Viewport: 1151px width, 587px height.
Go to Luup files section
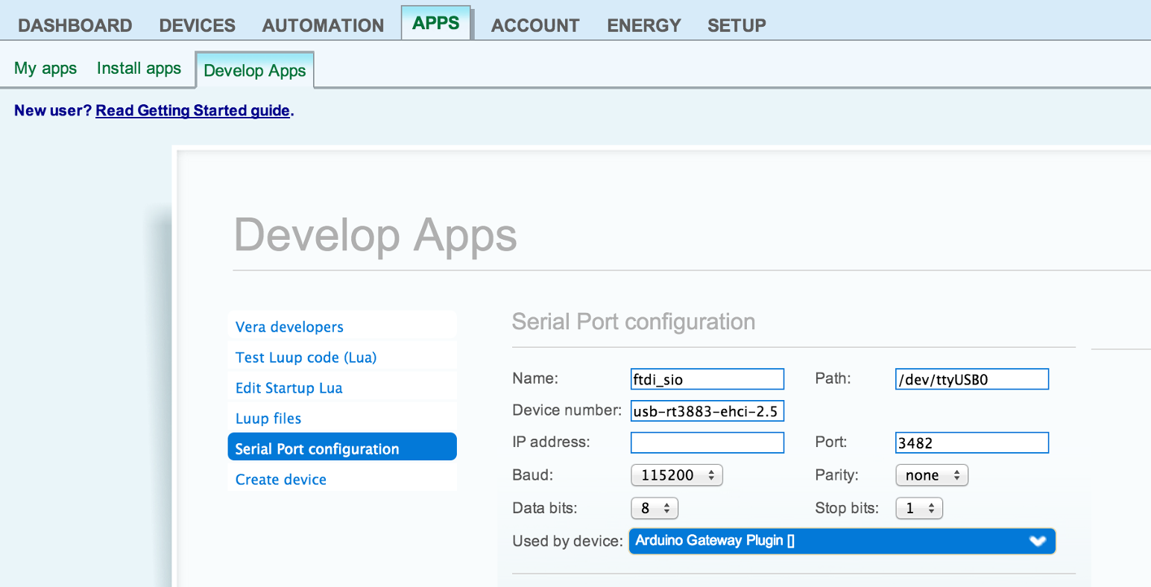(268, 419)
